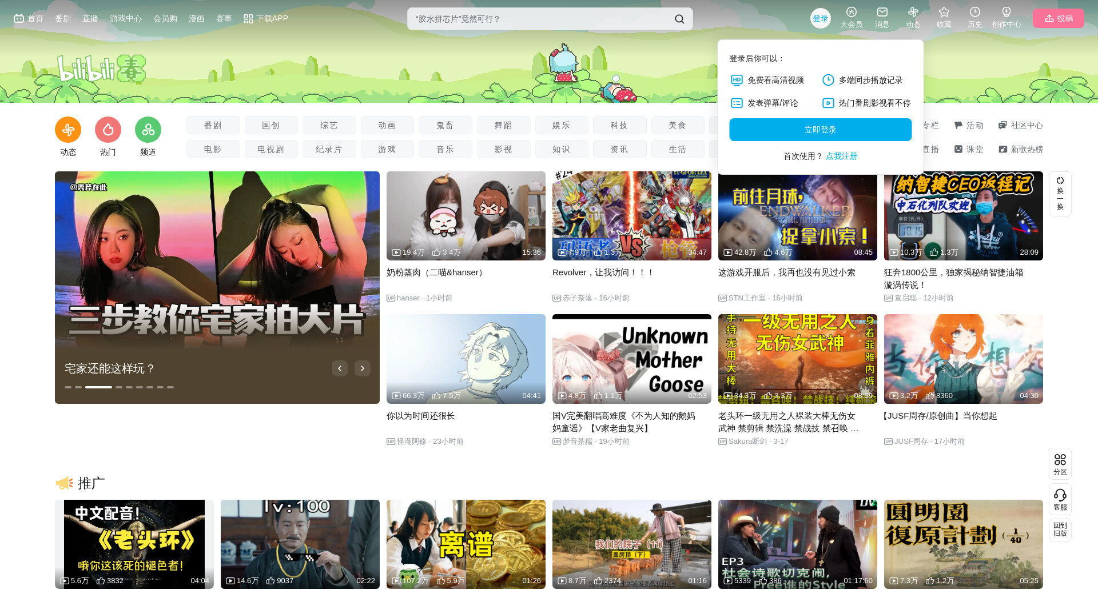Viewport: 1098px width, 594px height.
Task: Select the 鬼畜 category tab
Action: click(x=445, y=125)
